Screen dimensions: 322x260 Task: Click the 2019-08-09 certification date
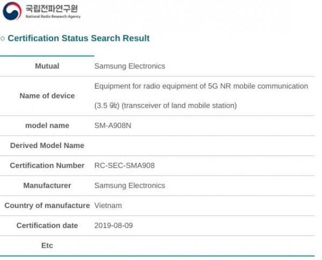click(x=113, y=225)
